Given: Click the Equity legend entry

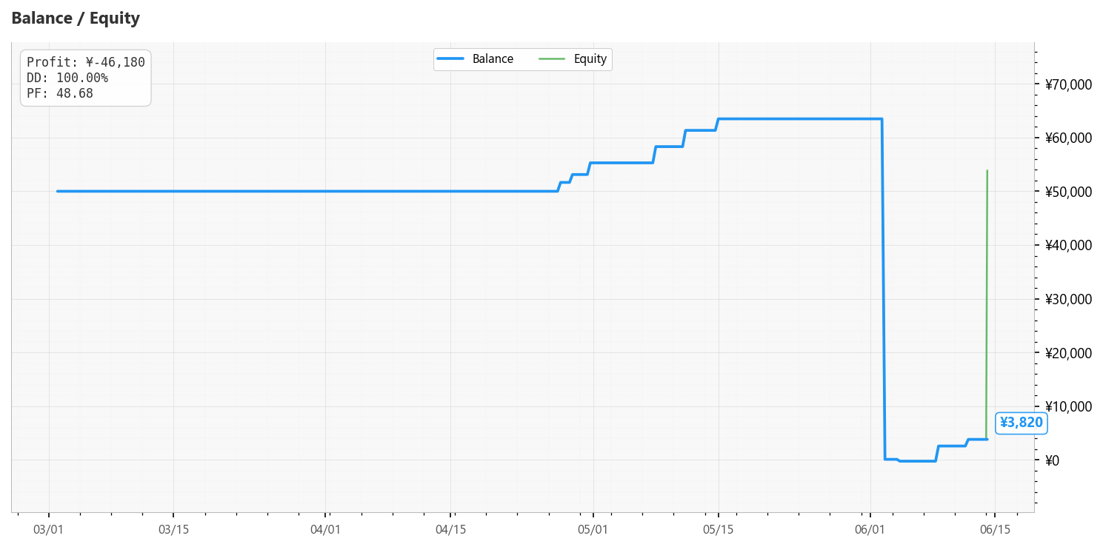Looking at the screenshot, I should pyautogui.click(x=573, y=59).
